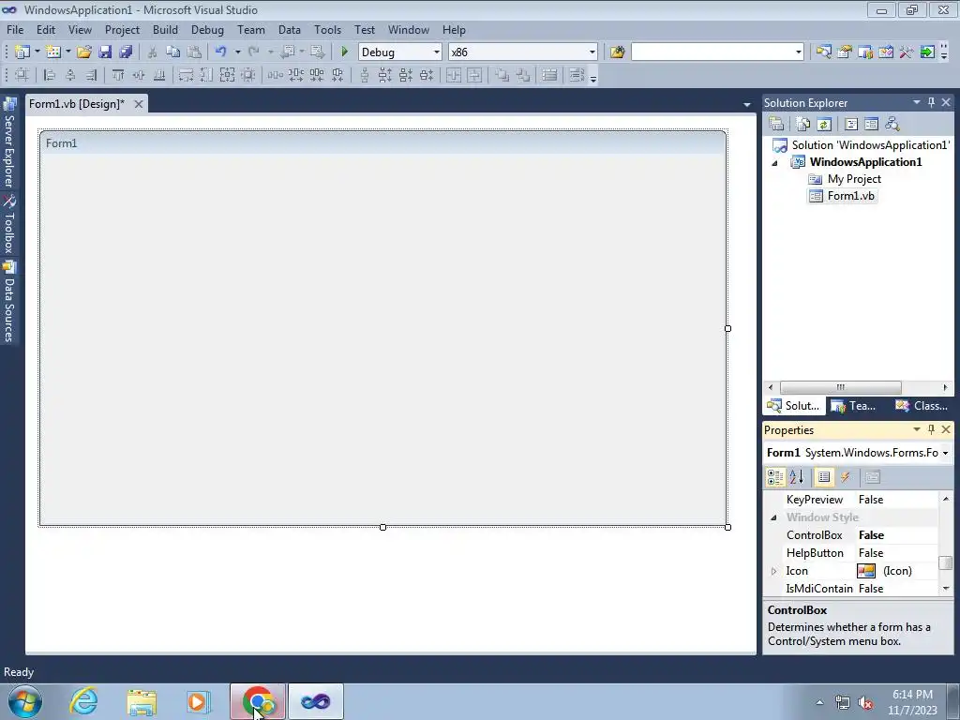Image resolution: width=960 pixels, height=720 pixels.
Task: Open the Project menu
Action: point(122,29)
